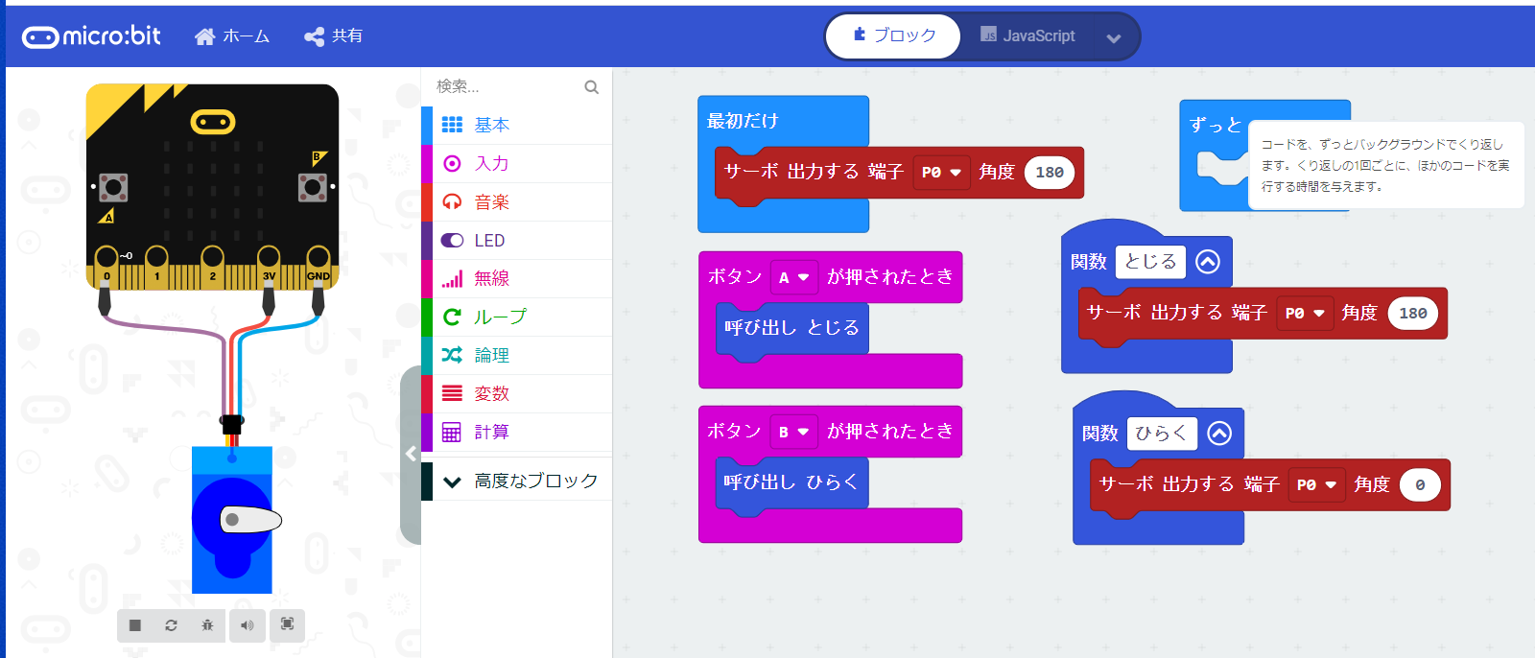Toggle simulator debug mode bug icon
This screenshot has height=658, width=1535.
(x=207, y=625)
